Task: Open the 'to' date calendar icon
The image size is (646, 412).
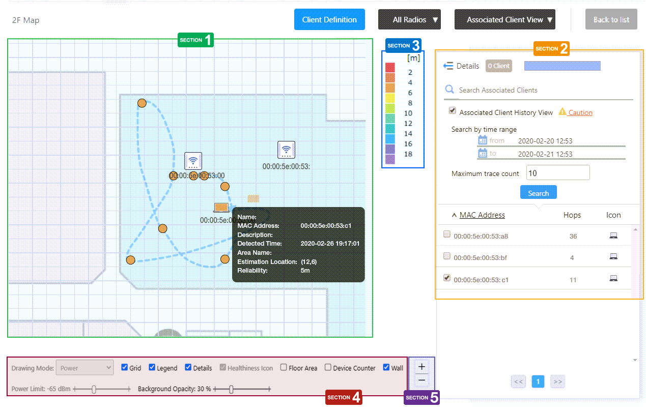Action: (x=483, y=153)
